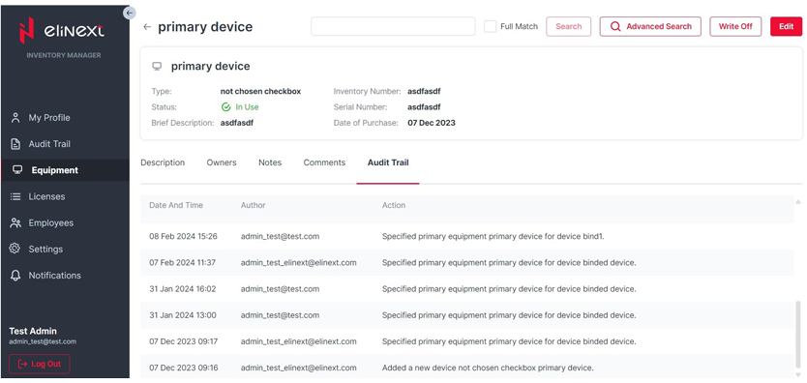Click the Search button

[568, 26]
